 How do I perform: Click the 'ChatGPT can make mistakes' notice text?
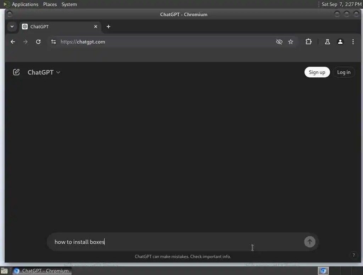pyautogui.click(x=183, y=257)
